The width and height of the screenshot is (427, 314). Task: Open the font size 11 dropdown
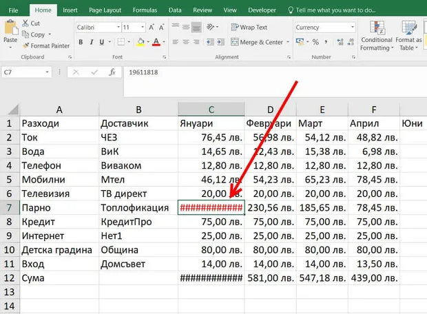tap(143, 28)
